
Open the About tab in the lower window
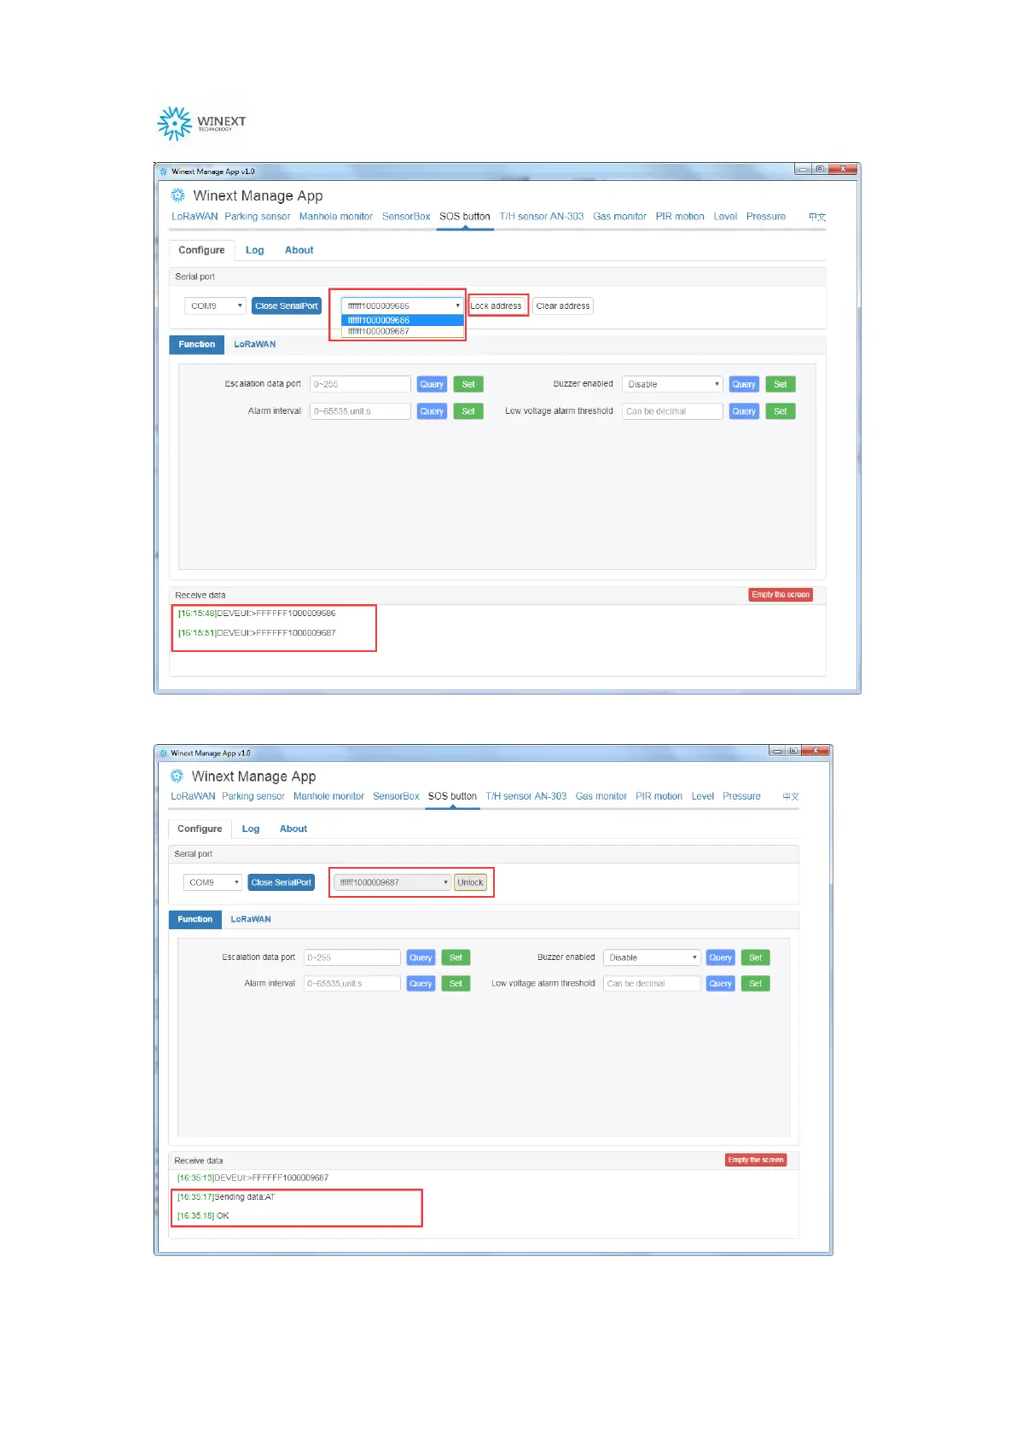(293, 829)
